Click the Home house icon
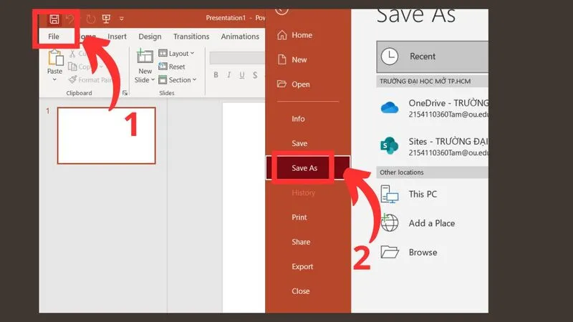The image size is (573, 322). (x=281, y=34)
